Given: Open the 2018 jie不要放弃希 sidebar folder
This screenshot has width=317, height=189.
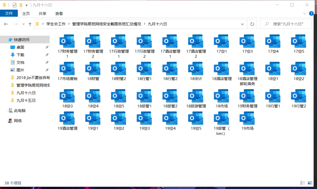Looking at the screenshot, I should [x=33, y=78].
